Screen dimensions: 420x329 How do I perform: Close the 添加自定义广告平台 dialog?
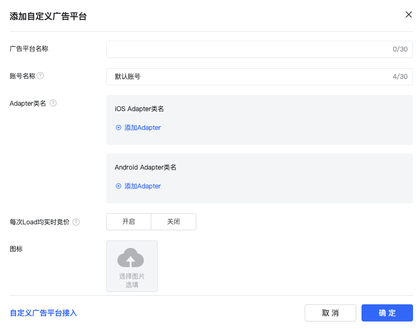tap(408, 14)
